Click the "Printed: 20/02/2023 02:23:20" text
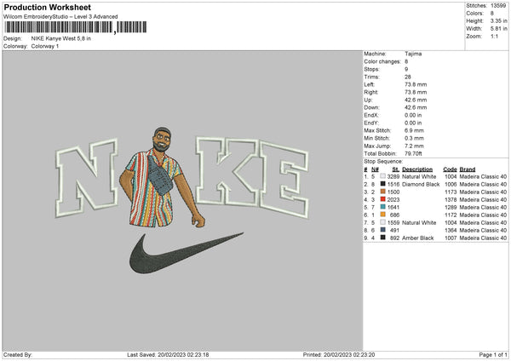Image resolution: width=511 pixels, height=361 pixels. (x=339, y=354)
